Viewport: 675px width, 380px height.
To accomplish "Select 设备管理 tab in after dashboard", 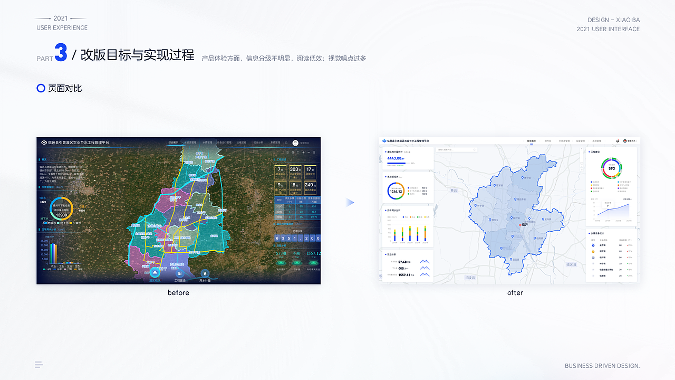I will click(580, 141).
